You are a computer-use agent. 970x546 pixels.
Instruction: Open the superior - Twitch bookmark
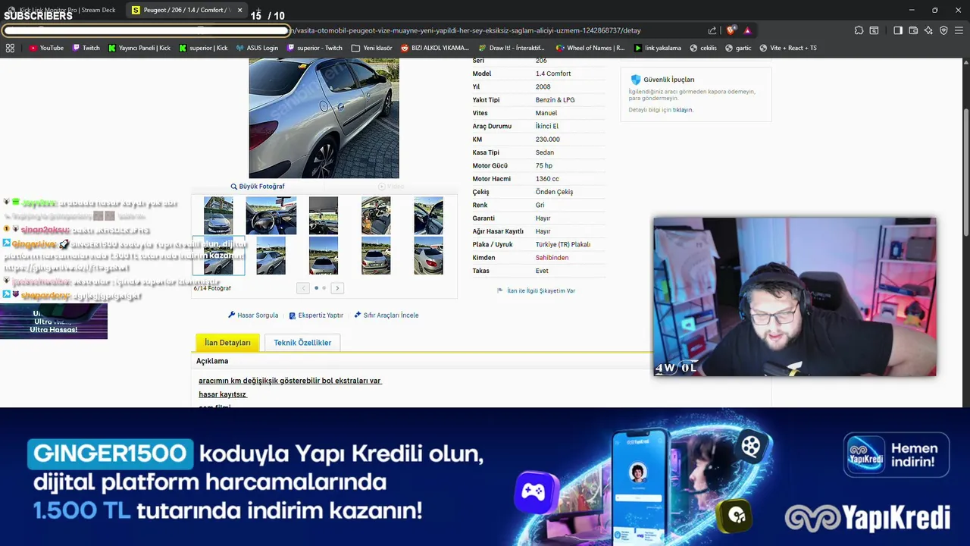click(x=314, y=48)
